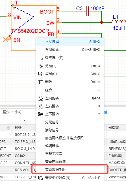Open 查看产品链接... menu entry
Screen dimensions: 126x181
click(70, 162)
